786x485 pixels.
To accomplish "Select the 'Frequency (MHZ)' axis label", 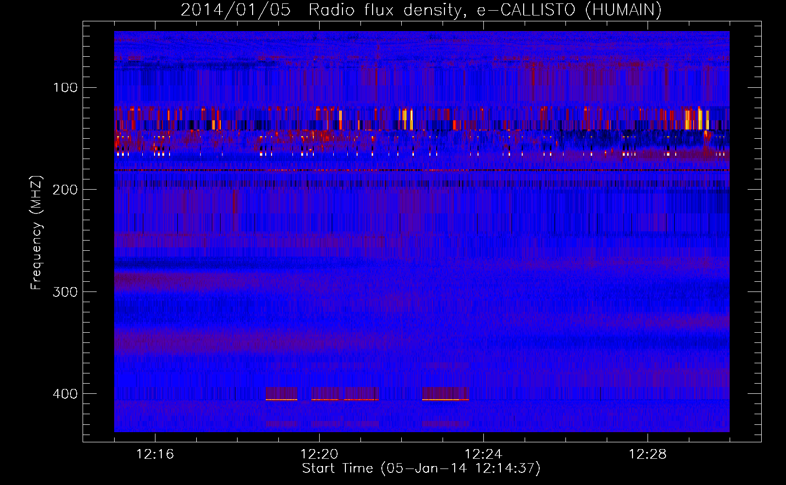I will 36,232.
